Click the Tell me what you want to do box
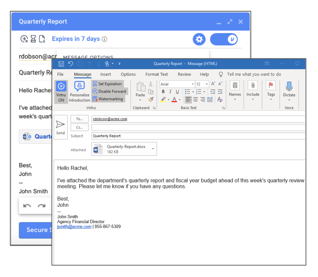Image resolution: width=318 pixels, height=277 pixels. (254, 74)
